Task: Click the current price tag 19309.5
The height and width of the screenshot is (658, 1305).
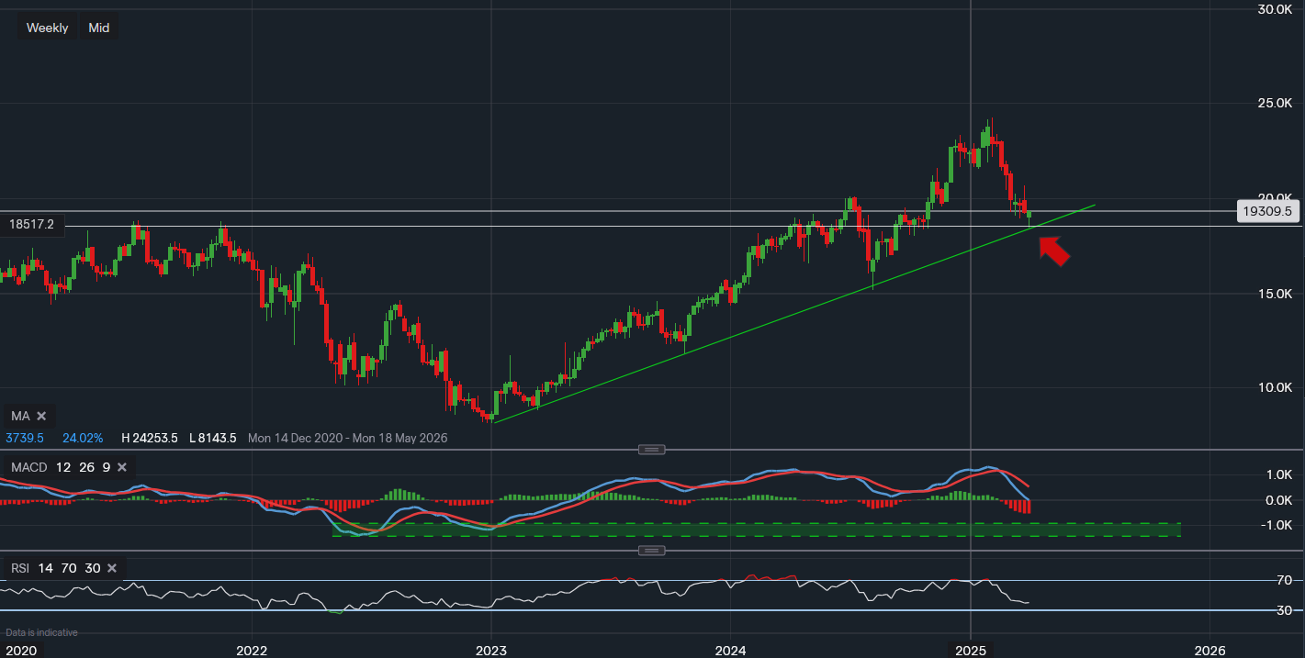Action: coord(1266,211)
